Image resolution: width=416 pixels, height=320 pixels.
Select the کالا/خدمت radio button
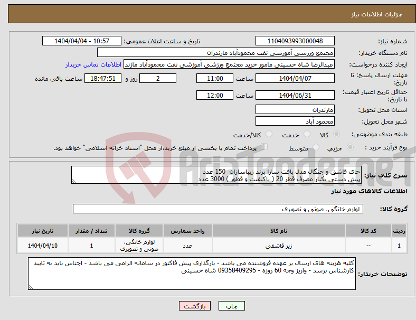pyautogui.click(x=269, y=134)
